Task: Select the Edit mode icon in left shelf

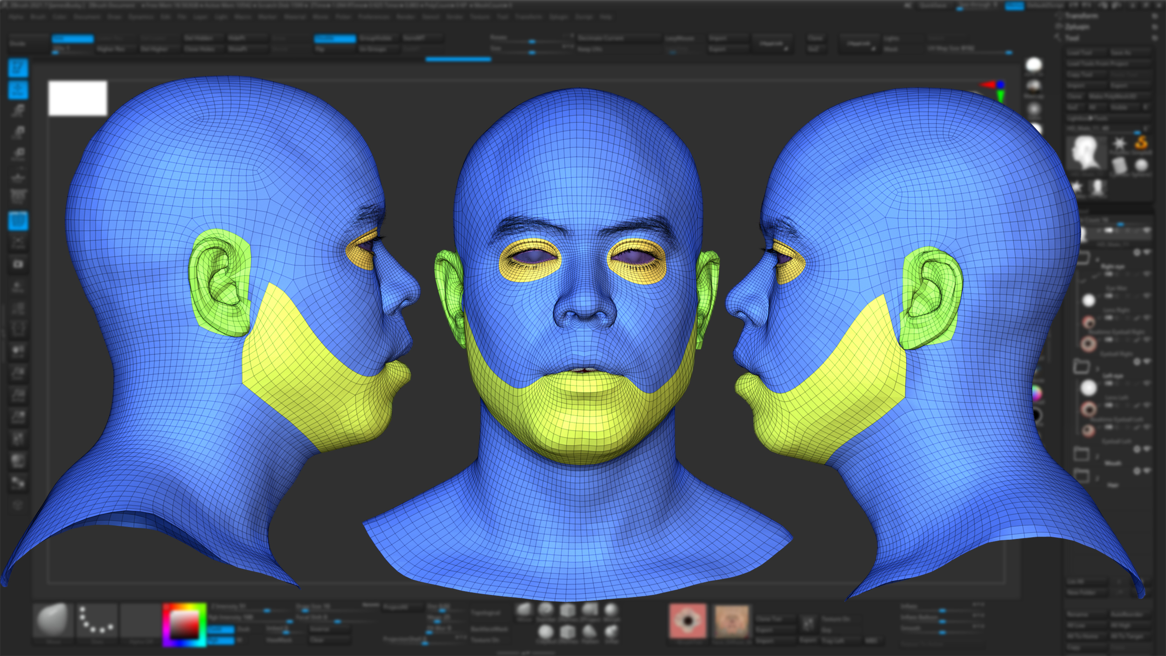Action: [18, 68]
